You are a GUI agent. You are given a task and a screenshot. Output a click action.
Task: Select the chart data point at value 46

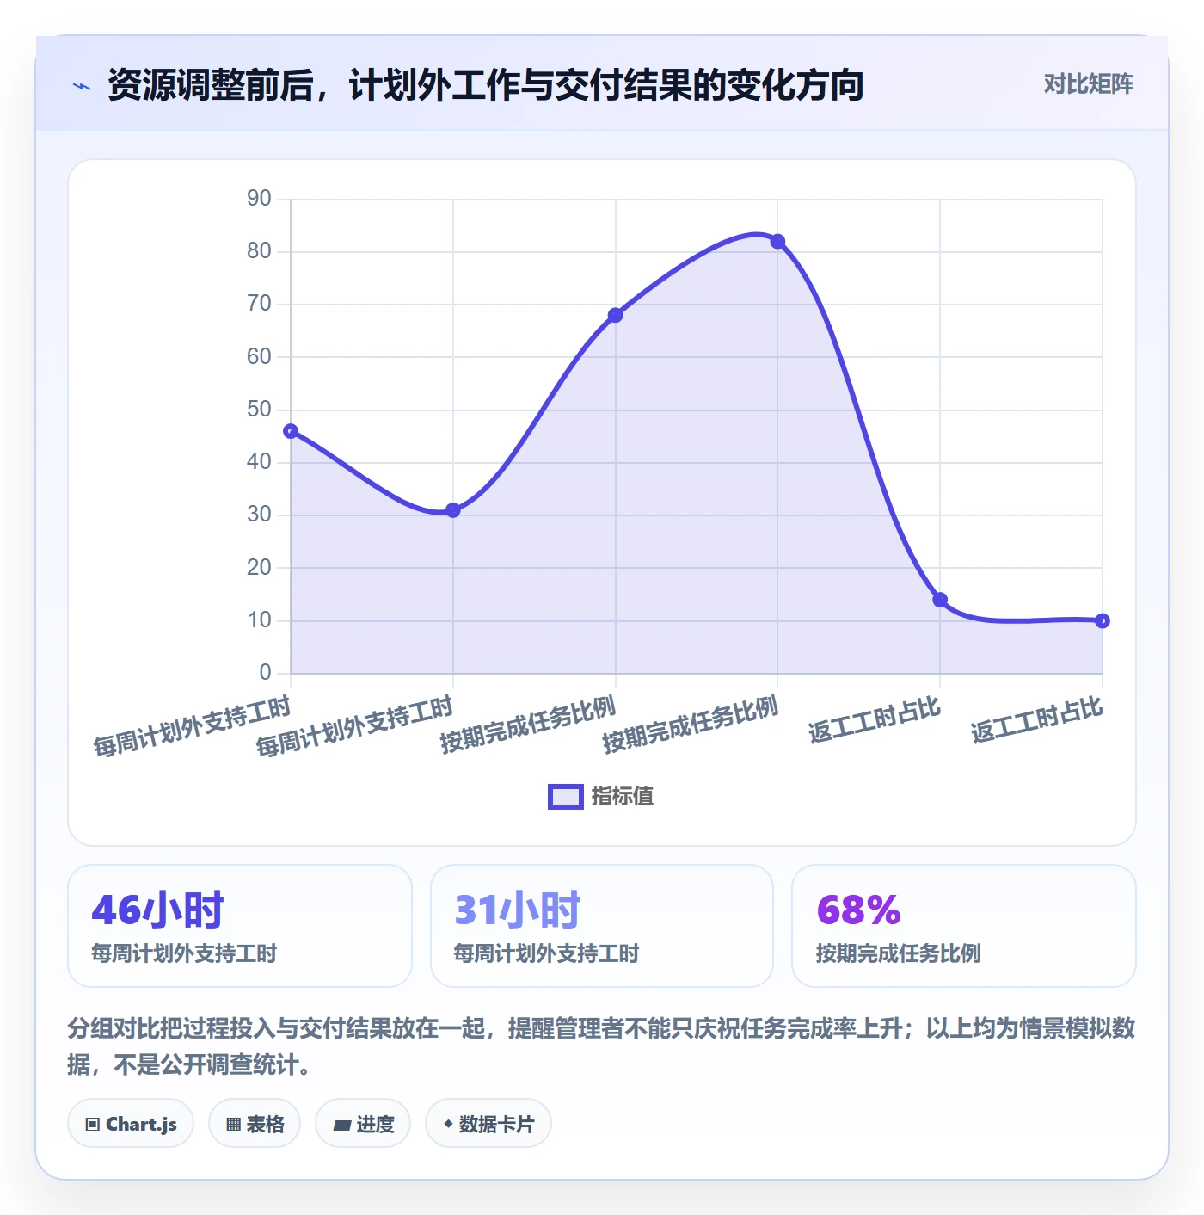pos(291,431)
